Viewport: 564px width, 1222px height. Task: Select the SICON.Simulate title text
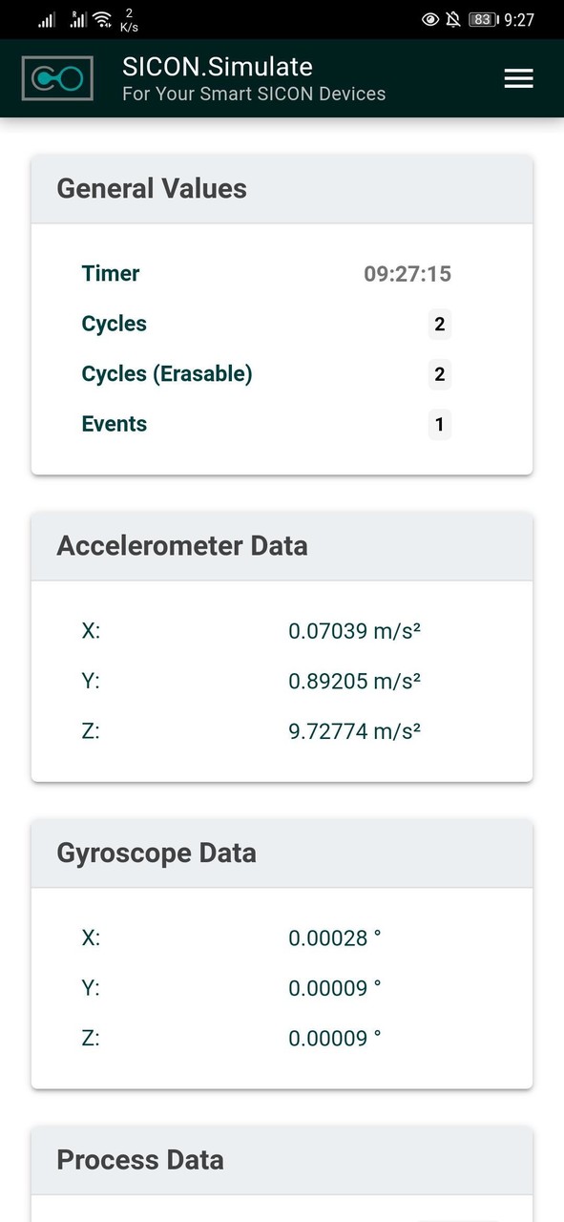[217, 67]
